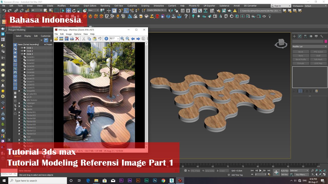Click the object color swatch in command panel
The height and width of the screenshot is (184, 328).
tap(326, 41)
